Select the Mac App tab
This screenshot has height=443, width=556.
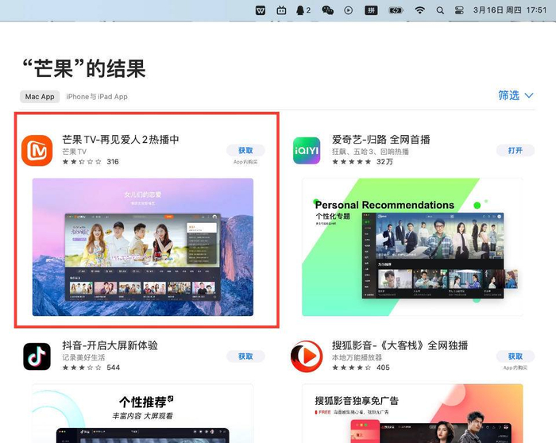[40, 97]
